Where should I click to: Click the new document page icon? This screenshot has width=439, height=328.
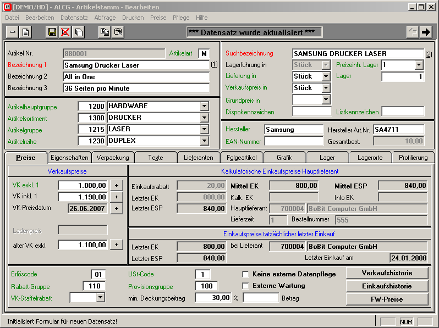tap(25, 32)
